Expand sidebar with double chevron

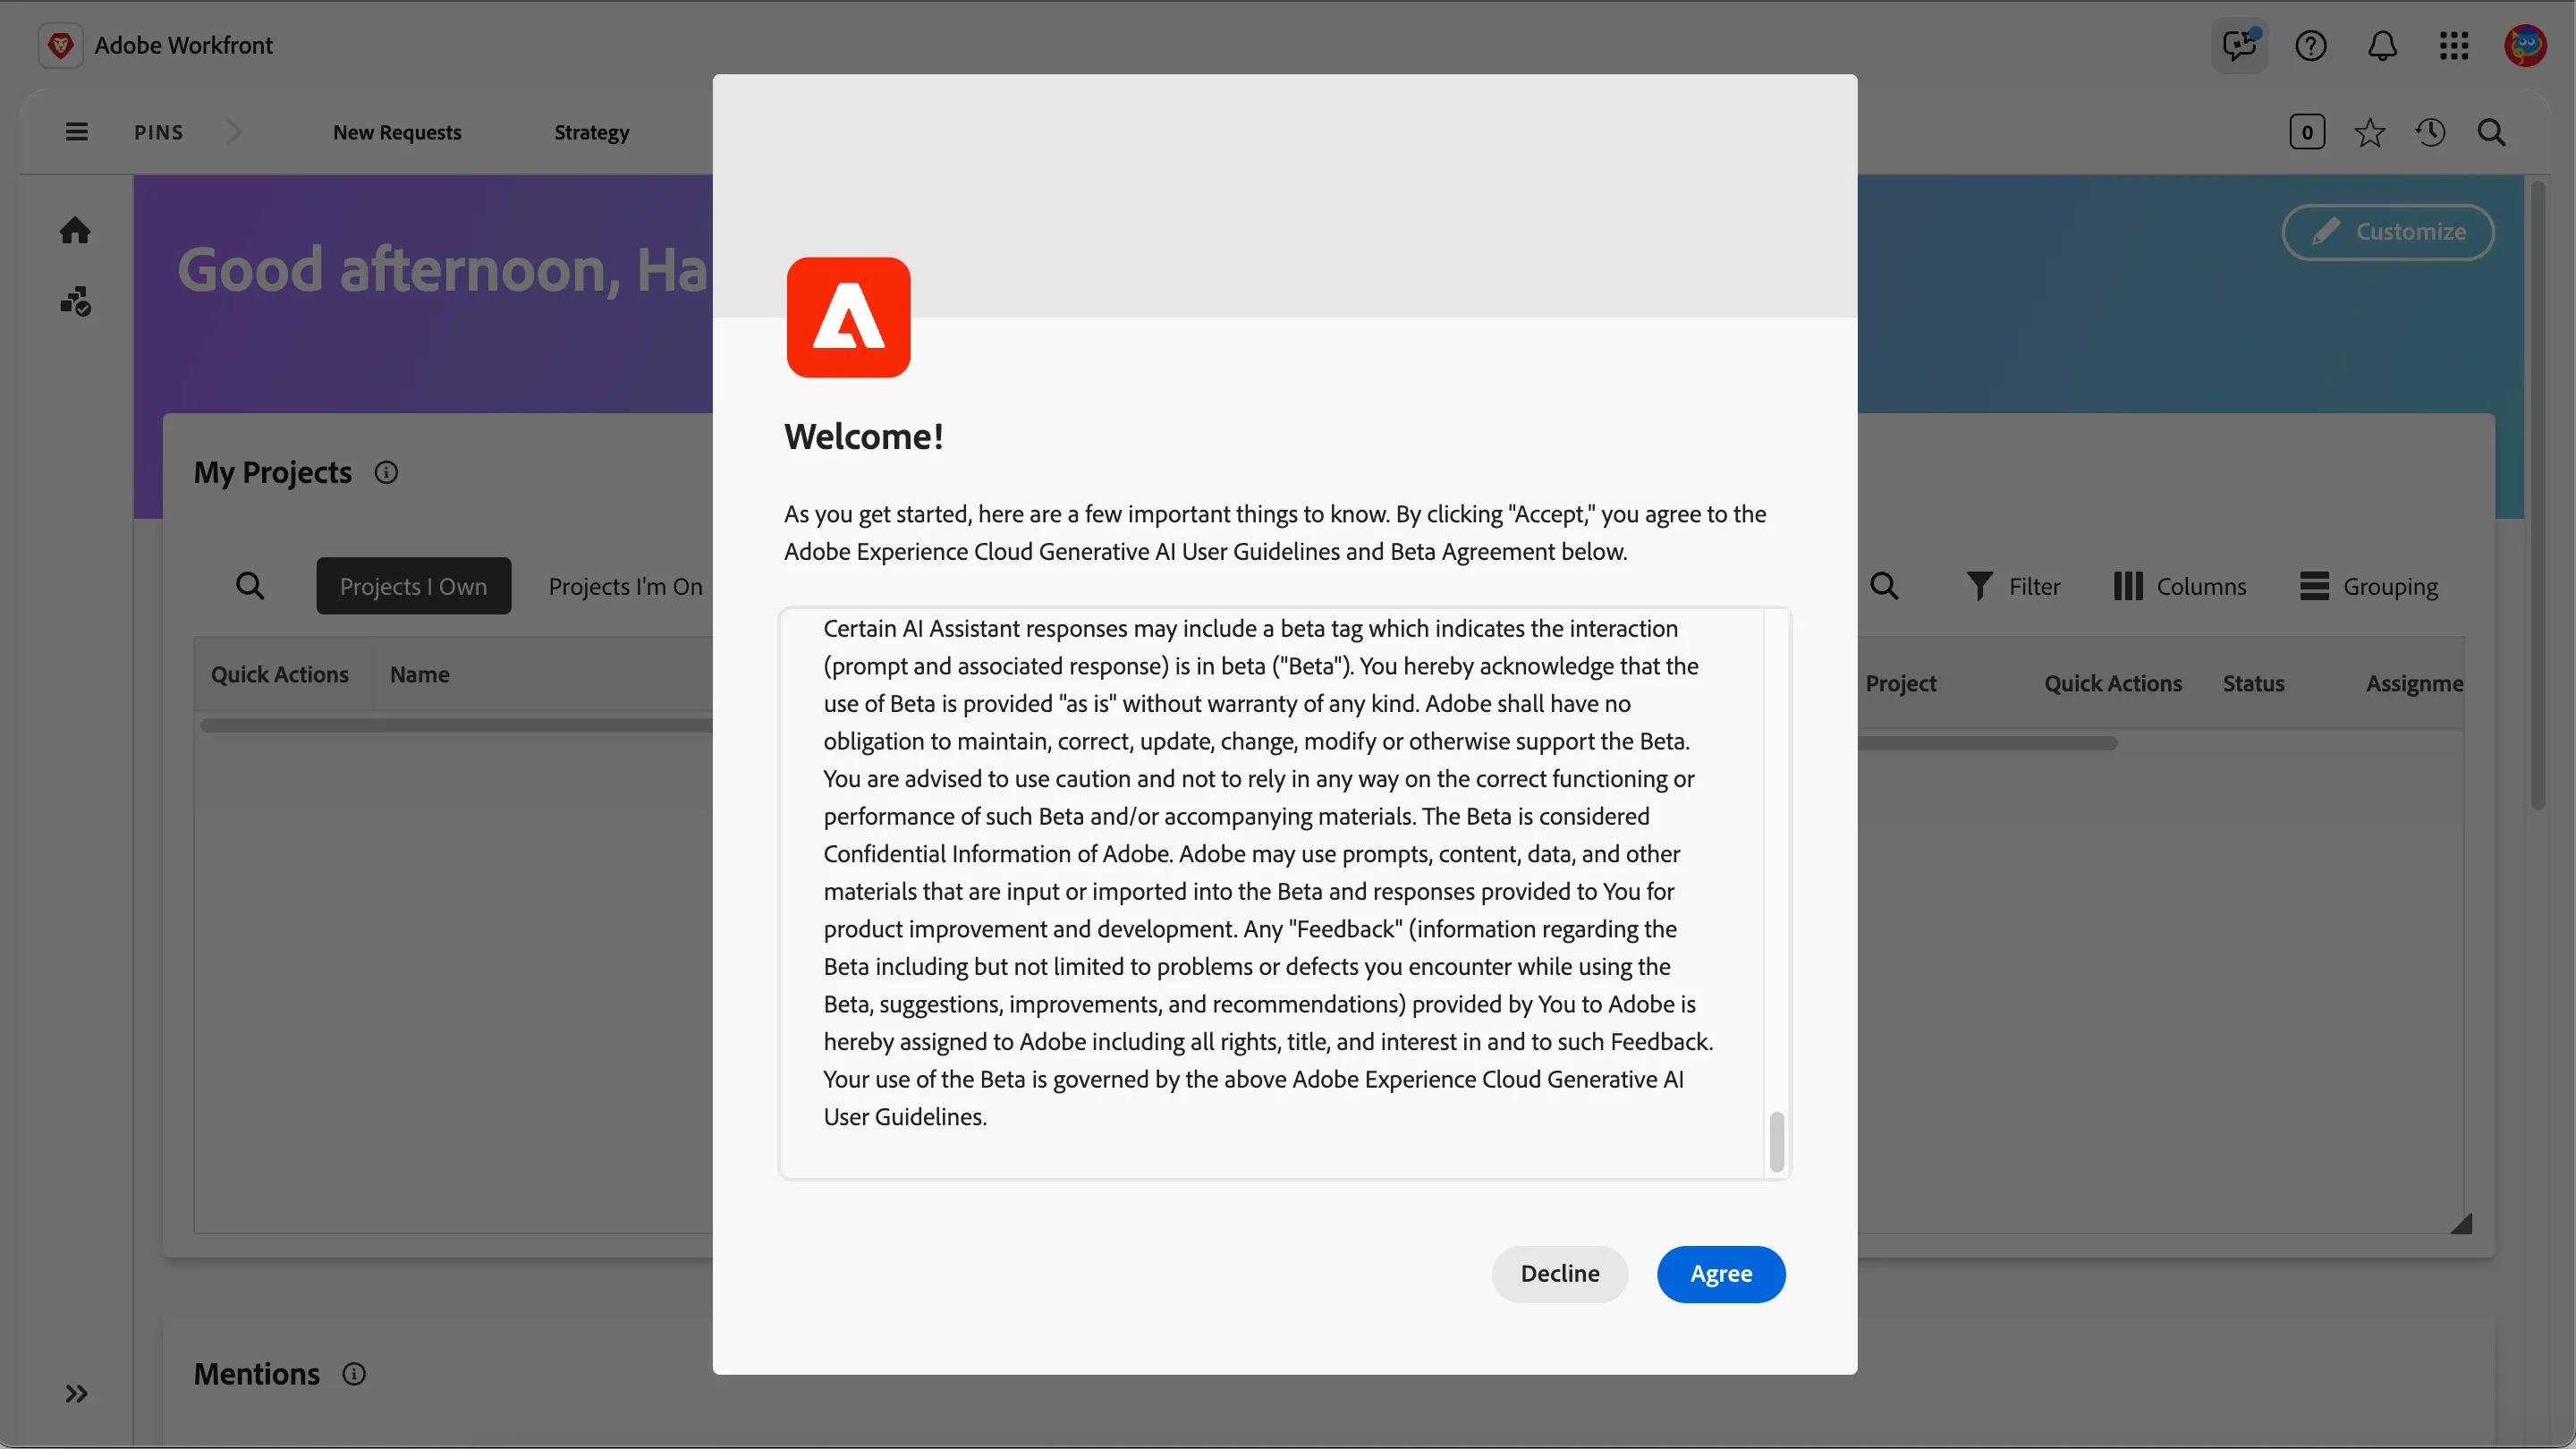76,1393
